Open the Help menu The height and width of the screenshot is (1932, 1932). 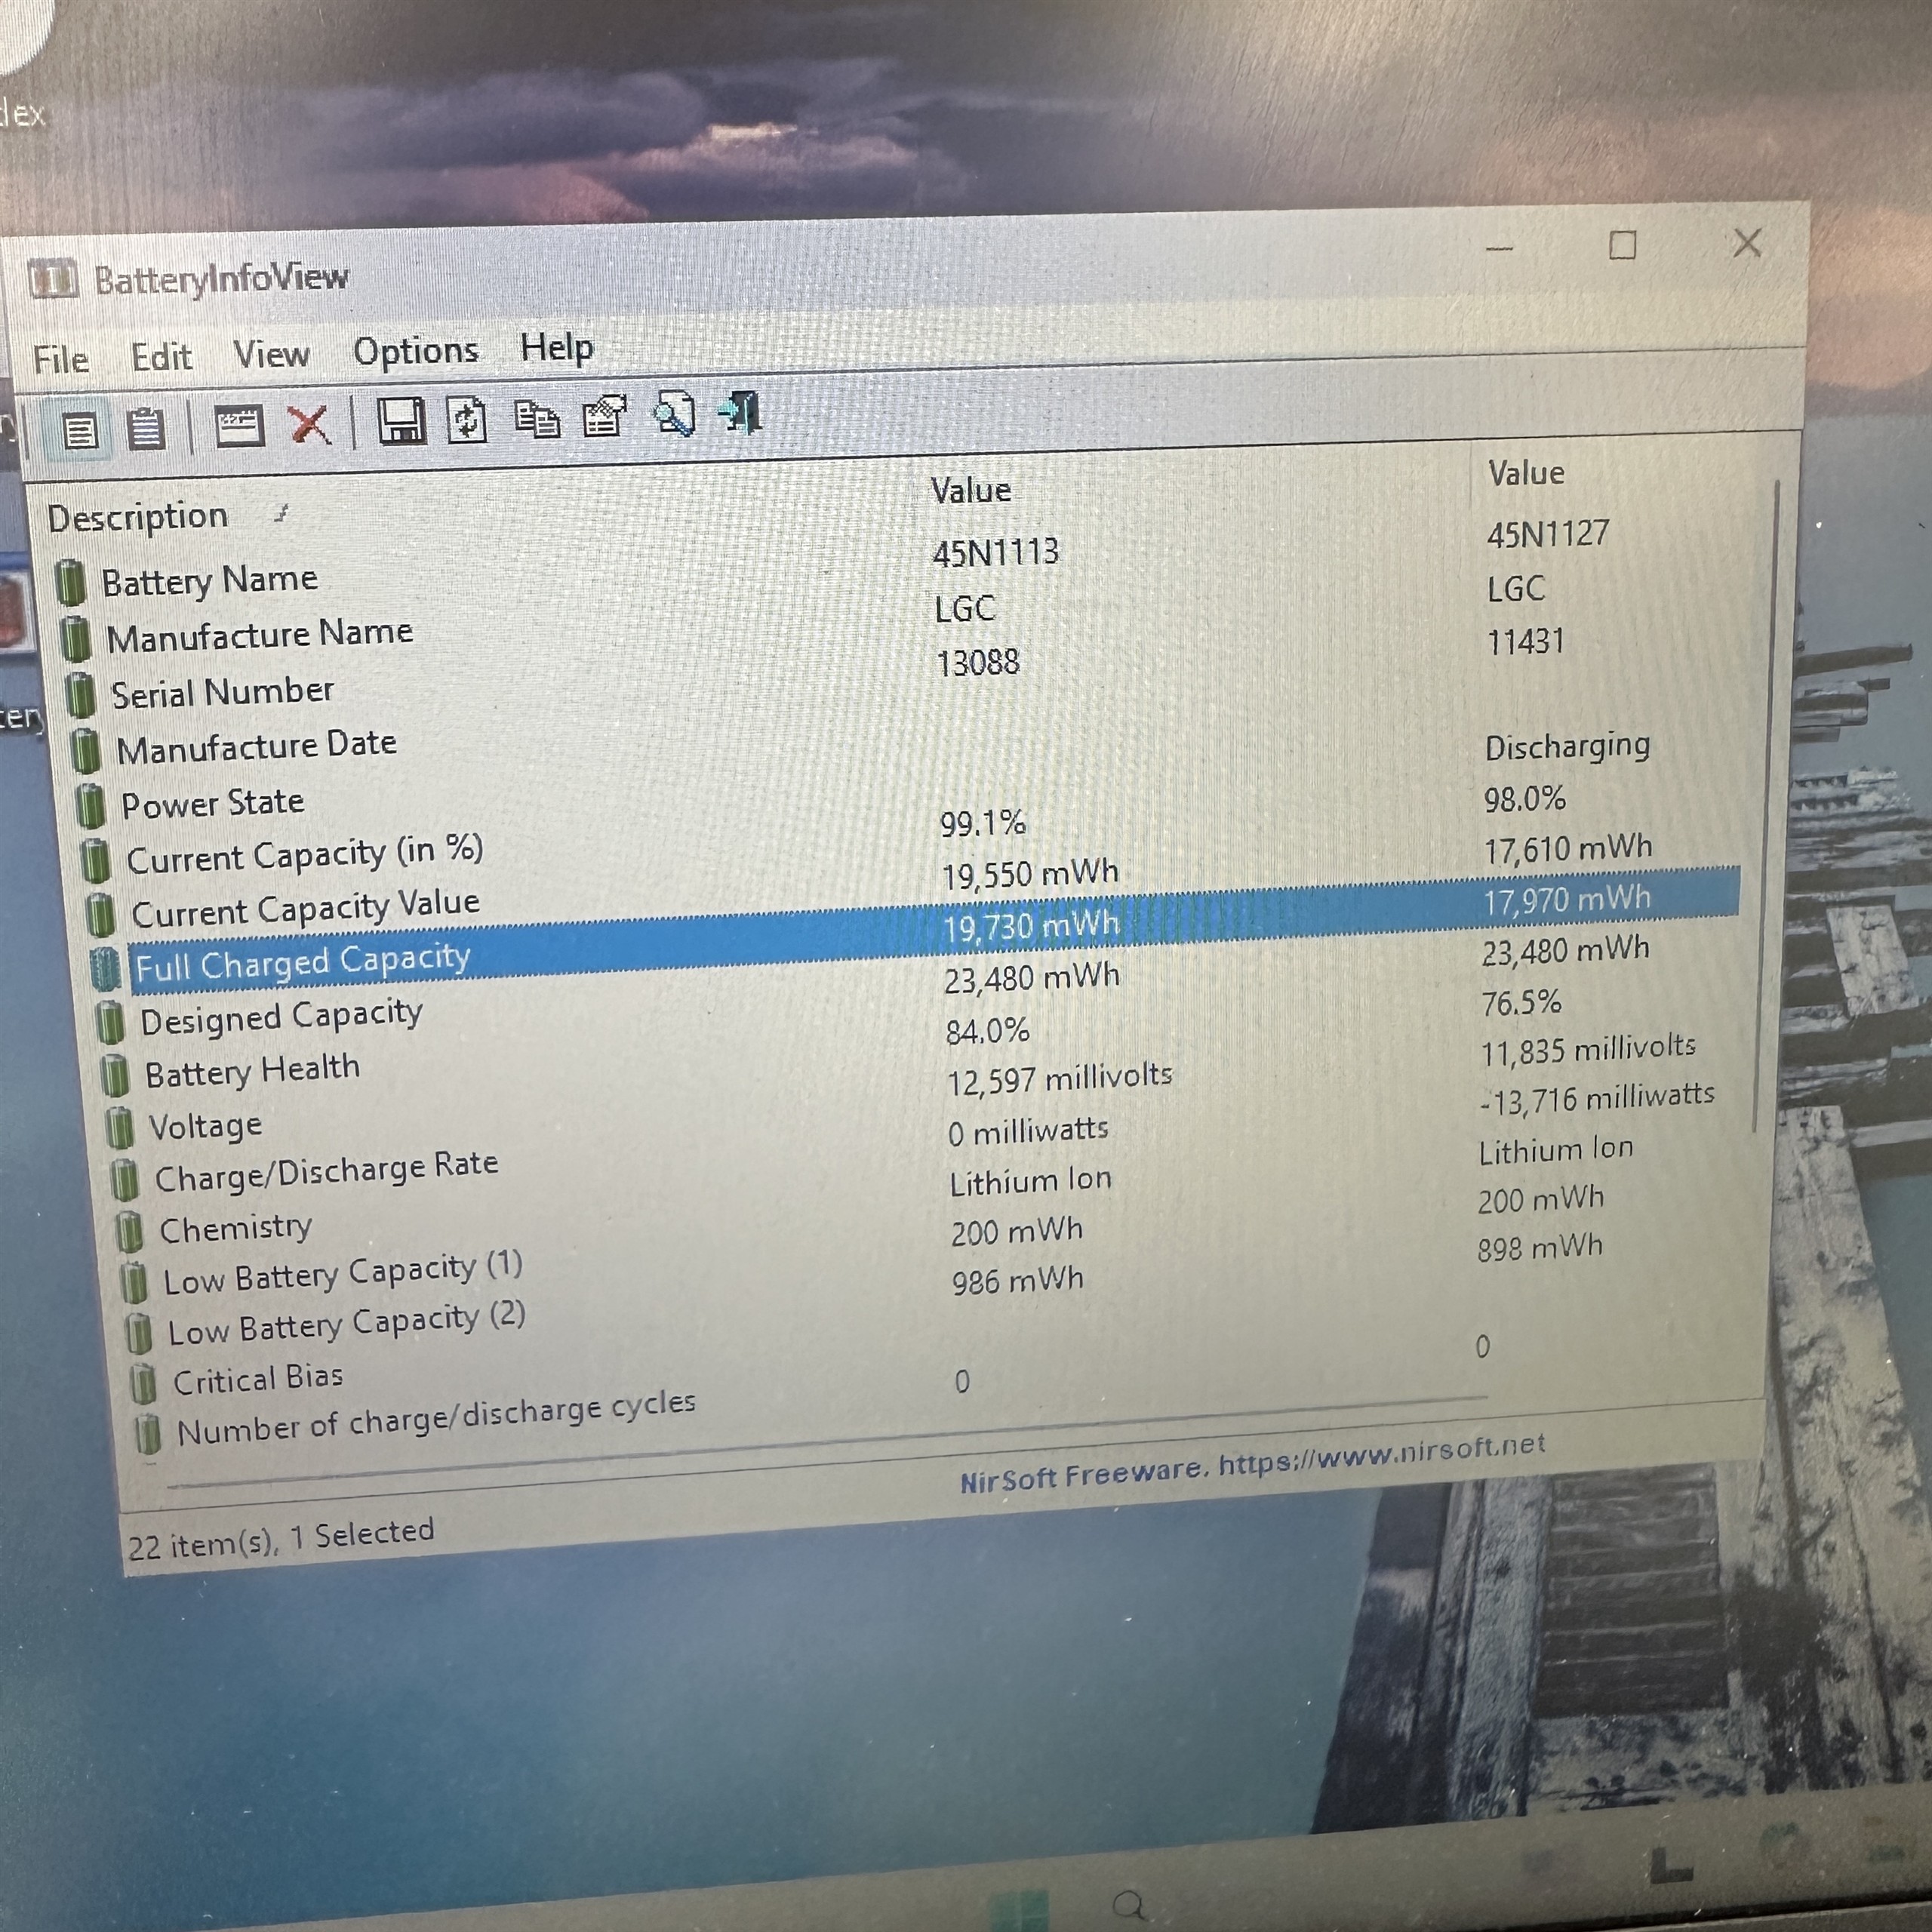click(x=556, y=348)
